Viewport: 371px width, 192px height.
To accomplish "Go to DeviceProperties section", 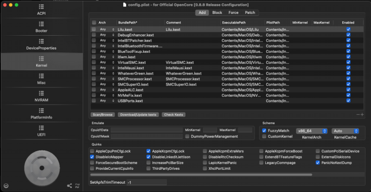I will (41, 44).
